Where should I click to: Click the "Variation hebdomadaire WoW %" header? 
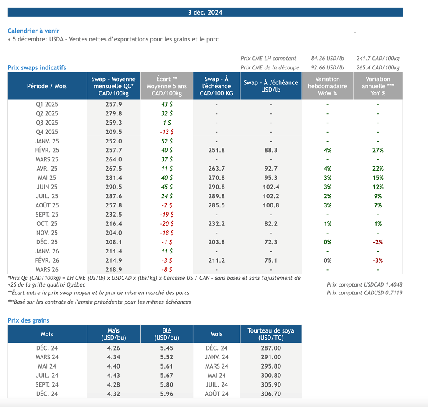[327, 86]
